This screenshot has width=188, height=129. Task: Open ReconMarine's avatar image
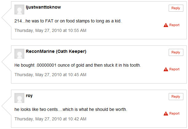point(19,54)
